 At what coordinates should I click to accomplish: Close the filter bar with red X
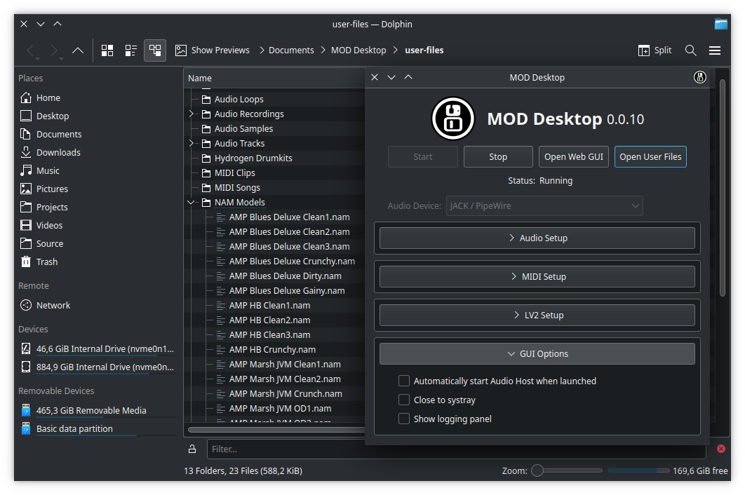coord(720,449)
